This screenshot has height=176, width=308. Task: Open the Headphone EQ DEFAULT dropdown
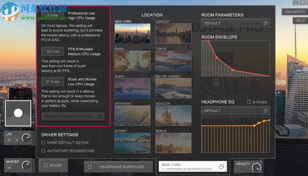[x=235, y=111]
